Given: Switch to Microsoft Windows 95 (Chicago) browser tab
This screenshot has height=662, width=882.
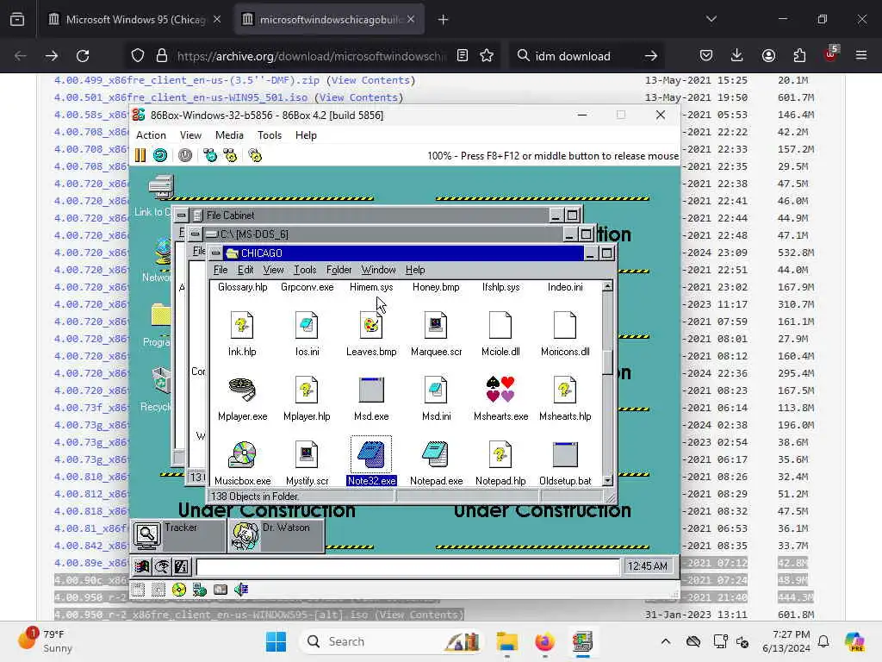Looking at the screenshot, I should (135, 19).
